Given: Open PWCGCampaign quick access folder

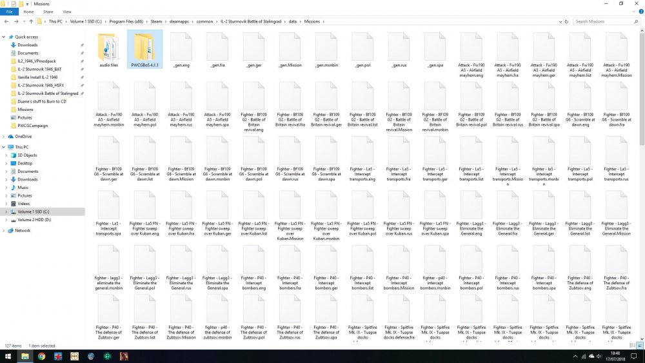Looking at the screenshot, I should (32, 126).
